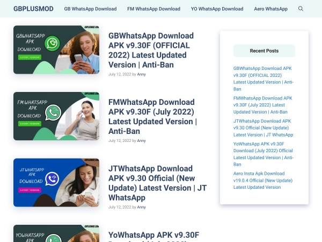Open GB WhatsApp Download menu item
Image resolution: width=322 pixels, height=242 pixels.
pyautogui.click(x=90, y=9)
